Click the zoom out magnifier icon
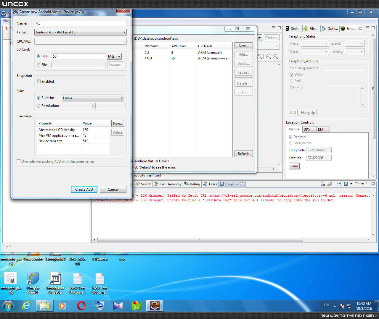The image size is (379, 319). tap(269, 56)
